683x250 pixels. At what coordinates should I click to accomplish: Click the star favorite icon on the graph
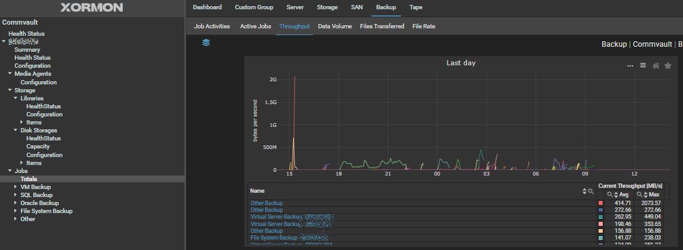point(668,66)
